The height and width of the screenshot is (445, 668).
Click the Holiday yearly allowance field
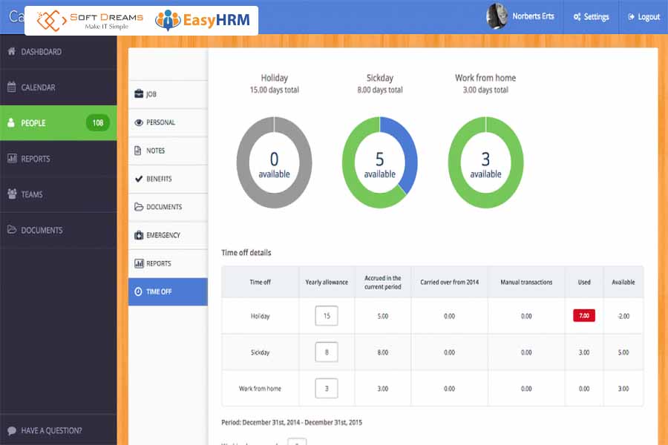[327, 316]
